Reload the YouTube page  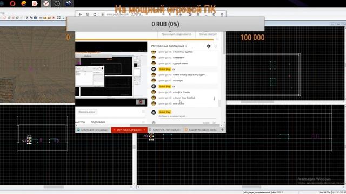(x=95, y=15)
